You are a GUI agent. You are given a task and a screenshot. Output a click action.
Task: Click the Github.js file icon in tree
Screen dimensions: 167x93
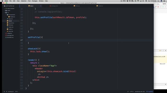coord(8,25)
